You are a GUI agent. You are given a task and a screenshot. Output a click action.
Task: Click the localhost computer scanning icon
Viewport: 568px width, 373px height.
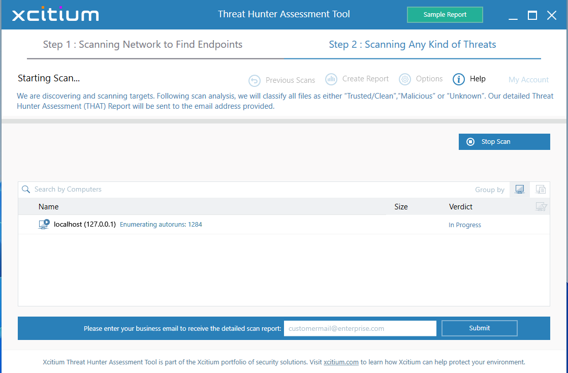click(44, 225)
